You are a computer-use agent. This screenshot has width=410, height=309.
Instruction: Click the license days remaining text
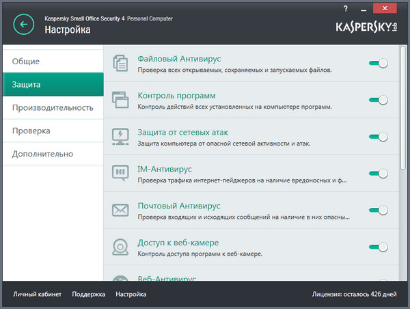[353, 295]
